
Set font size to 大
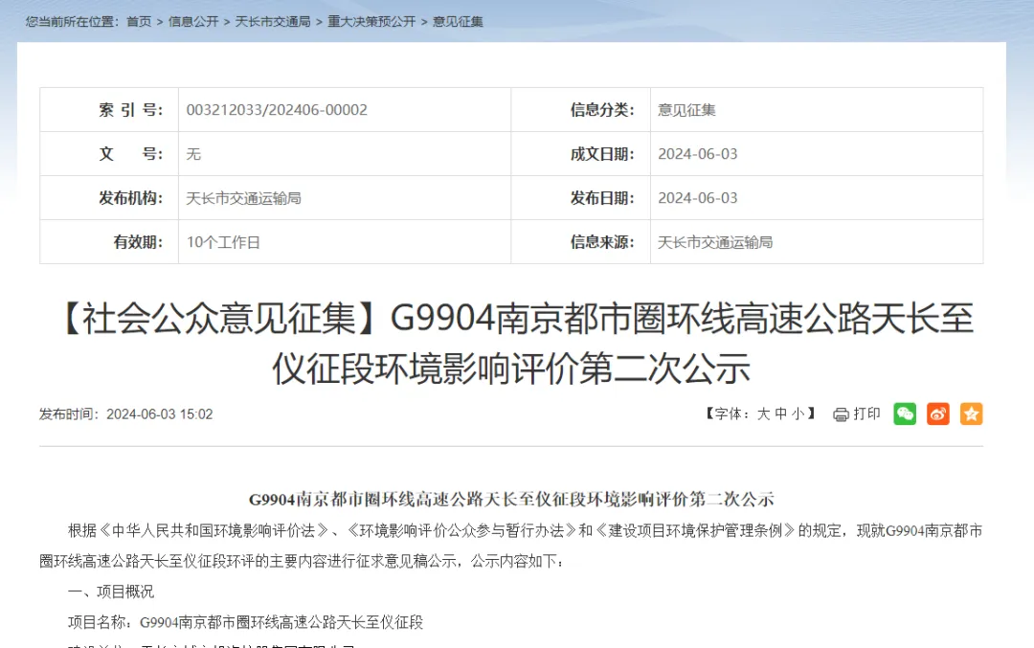763,414
